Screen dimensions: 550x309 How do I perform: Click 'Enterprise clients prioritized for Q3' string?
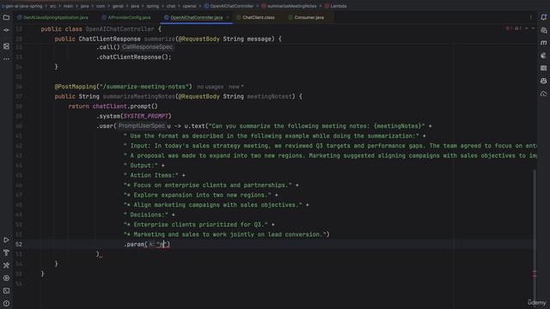[195, 225]
